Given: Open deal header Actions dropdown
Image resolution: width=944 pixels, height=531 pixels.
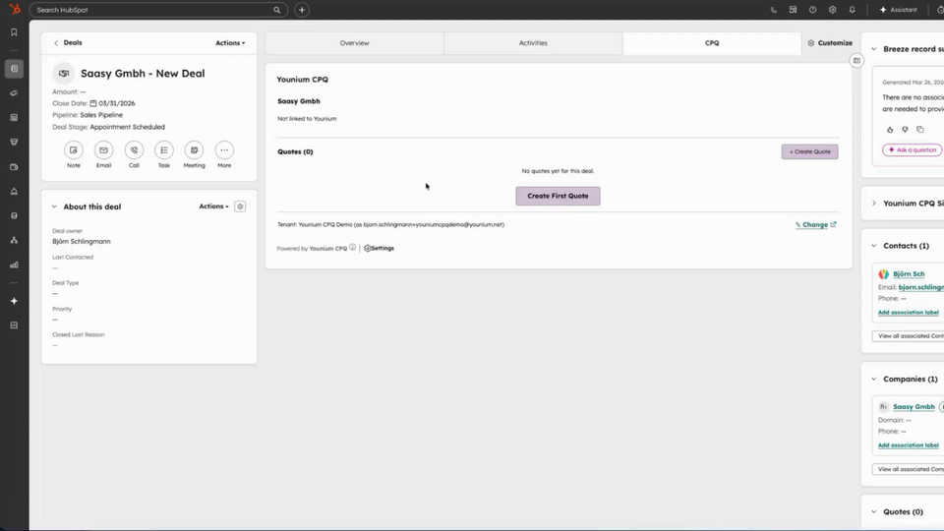Looking at the screenshot, I should pos(230,43).
